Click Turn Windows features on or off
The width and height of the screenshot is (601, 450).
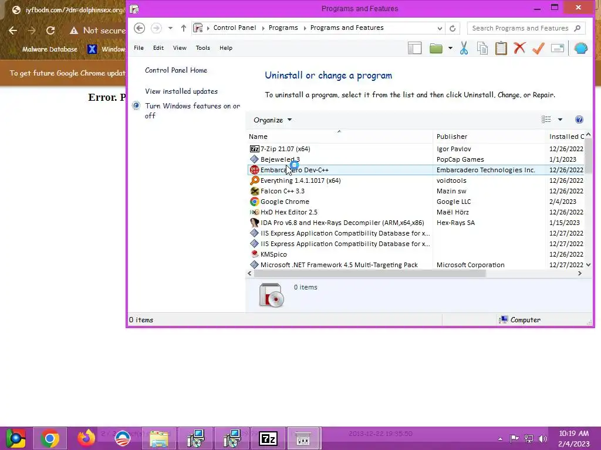coord(193,111)
